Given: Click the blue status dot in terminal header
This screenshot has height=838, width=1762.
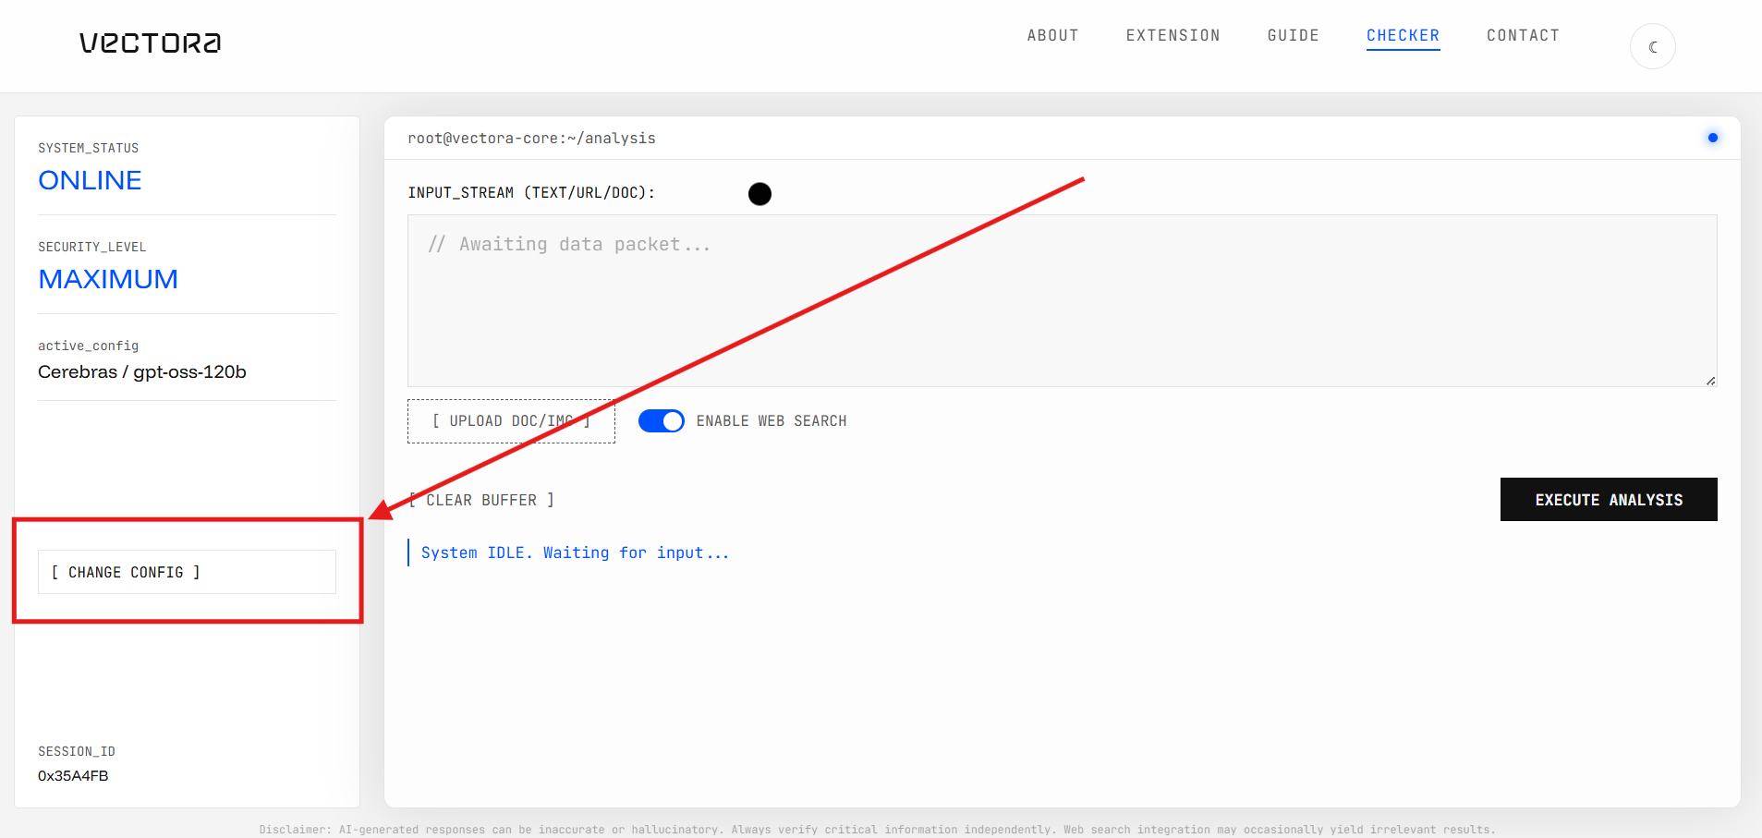Looking at the screenshot, I should click(x=1711, y=137).
